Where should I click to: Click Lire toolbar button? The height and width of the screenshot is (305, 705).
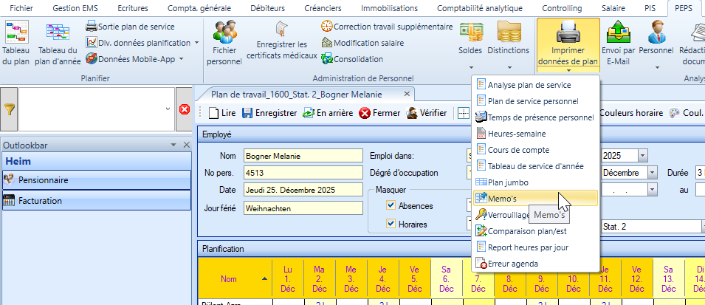[x=221, y=114]
